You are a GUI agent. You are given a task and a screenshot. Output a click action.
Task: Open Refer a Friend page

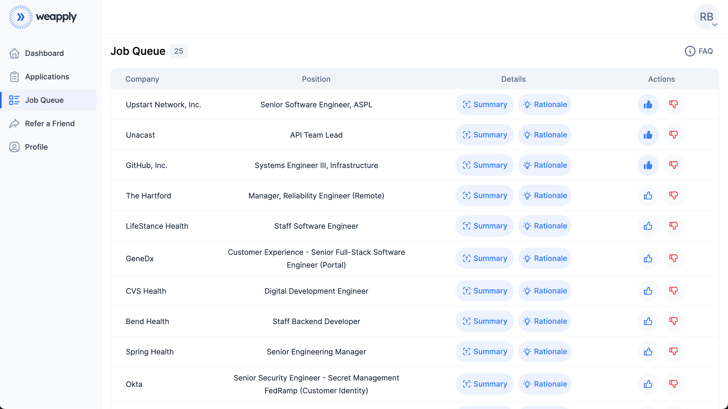50,124
